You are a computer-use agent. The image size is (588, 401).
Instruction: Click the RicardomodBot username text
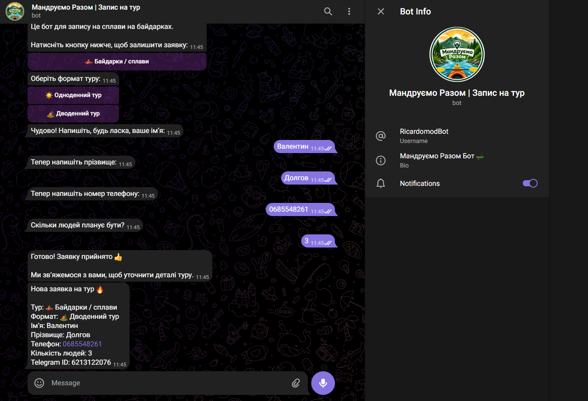[x=424, y=132]
